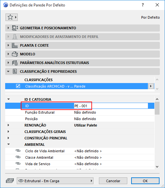165x188 pixels.
Task: Click the link icon beside Ciclo de Vida Ambiental
Action: click(x=18, y=151)
